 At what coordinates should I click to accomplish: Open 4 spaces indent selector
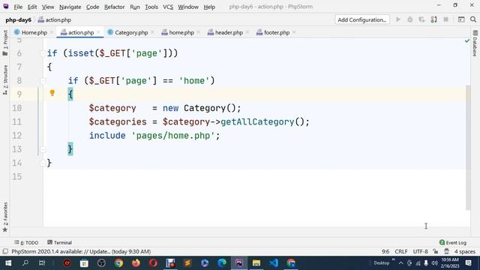pos(465,252)
